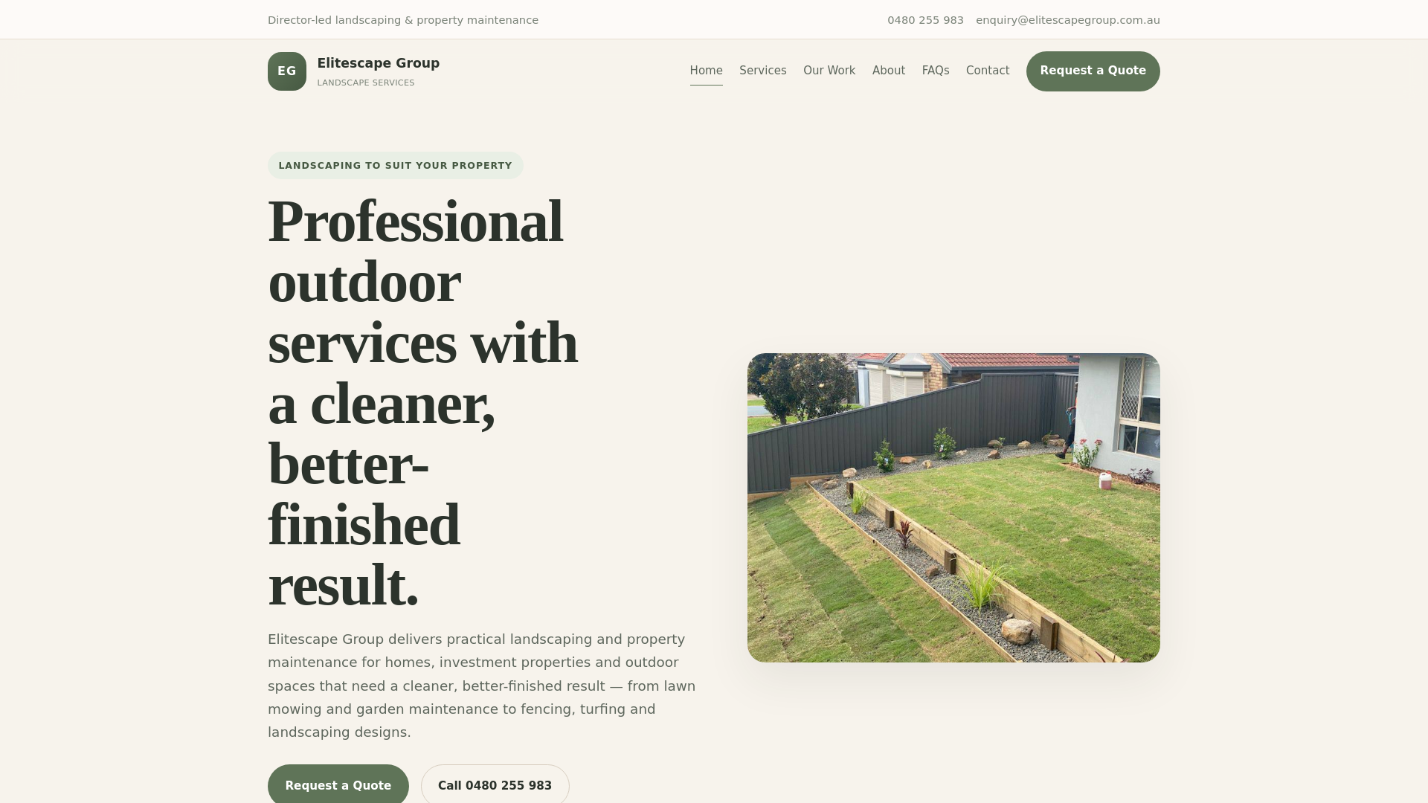Click the Landscape Services subtitle under logo

coord(365,83)
